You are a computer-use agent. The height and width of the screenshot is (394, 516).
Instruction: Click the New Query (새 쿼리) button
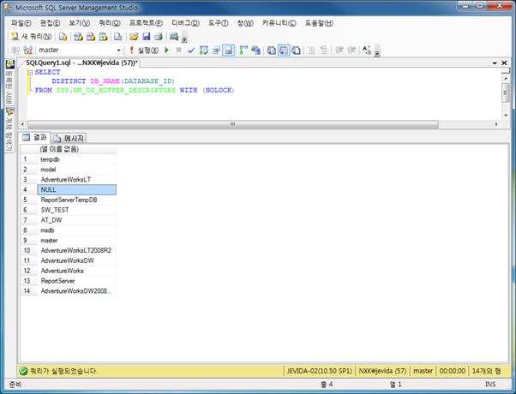coord(31,37)
